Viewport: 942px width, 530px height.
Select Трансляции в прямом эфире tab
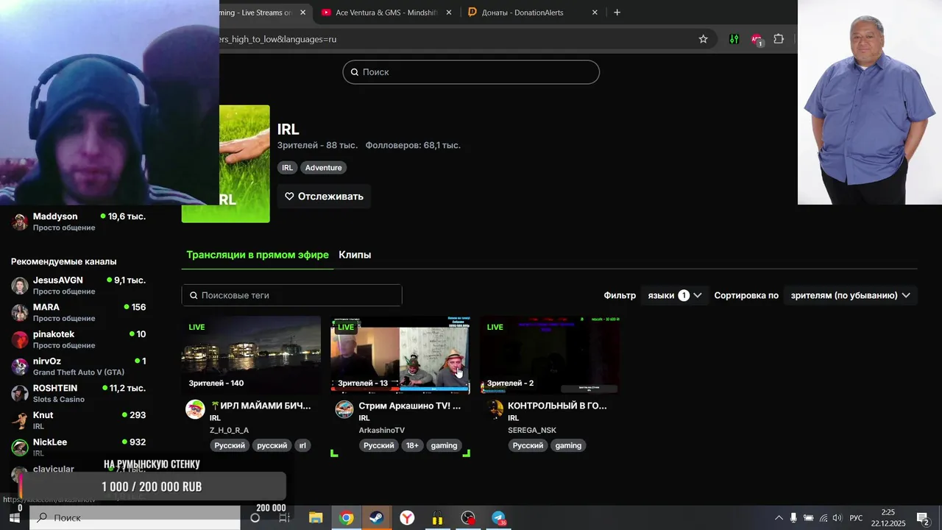coord(258,255)
